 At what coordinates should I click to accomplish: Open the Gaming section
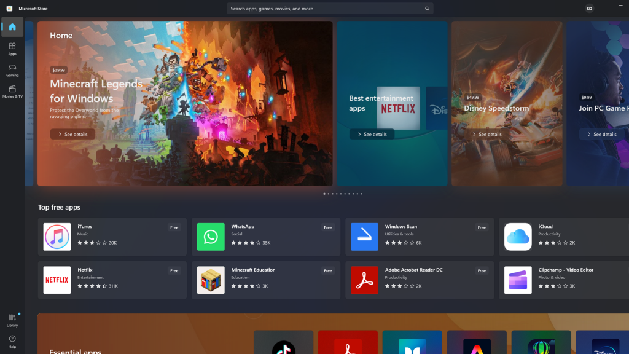12,71
